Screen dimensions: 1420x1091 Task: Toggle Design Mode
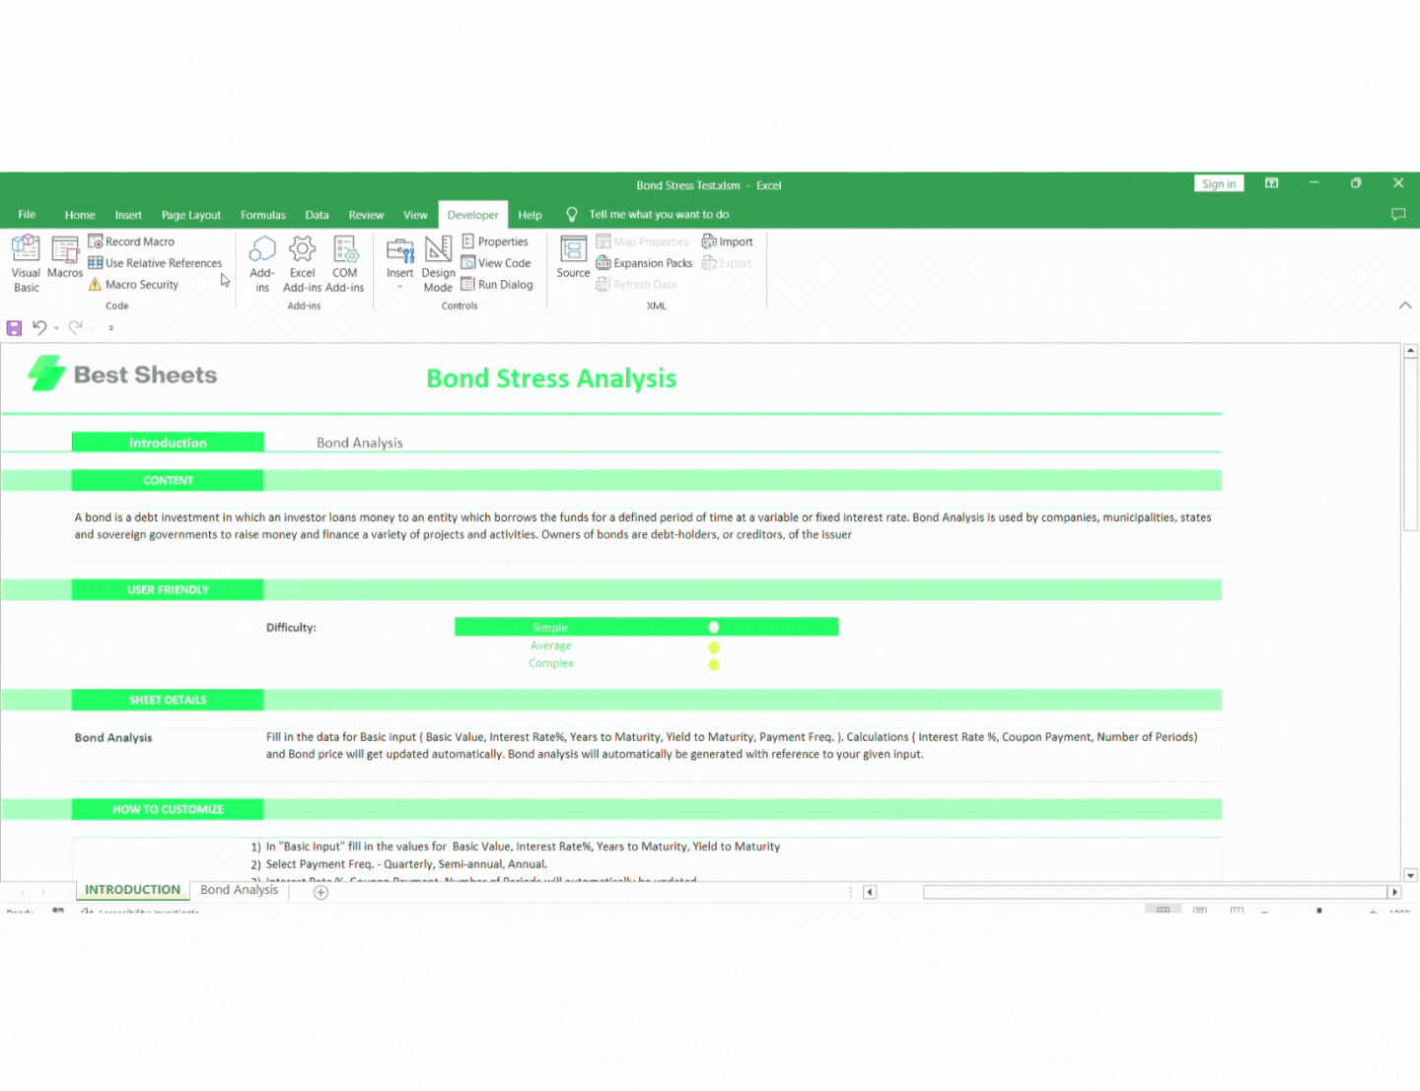point(438,264)
